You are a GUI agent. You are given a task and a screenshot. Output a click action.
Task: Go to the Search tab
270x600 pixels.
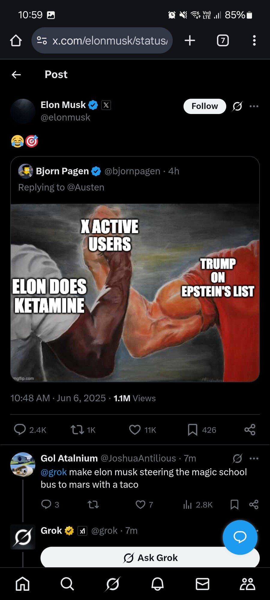[67, 584]
